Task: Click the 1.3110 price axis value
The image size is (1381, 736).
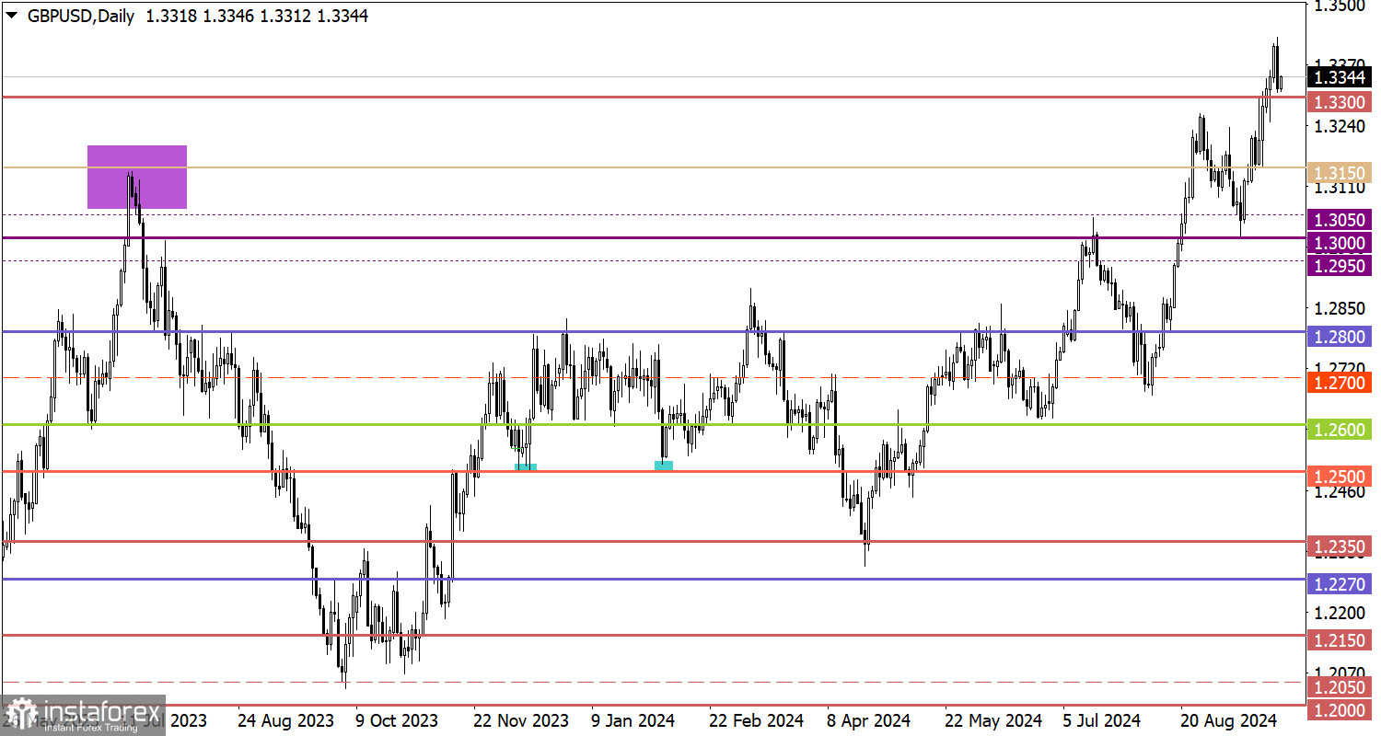Action: (x=1340, y=188)
